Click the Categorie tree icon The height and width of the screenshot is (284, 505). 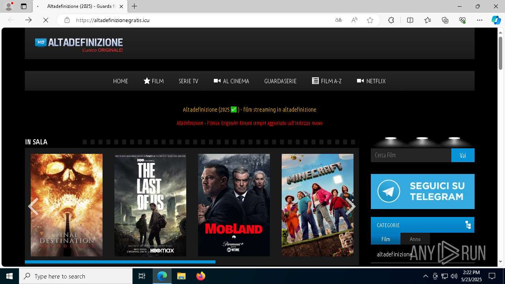point(468,225)
